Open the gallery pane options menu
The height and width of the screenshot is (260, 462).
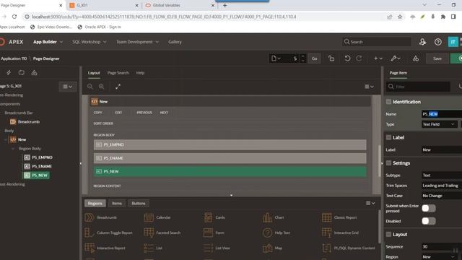pyautogui.click(x=370, y=203)
